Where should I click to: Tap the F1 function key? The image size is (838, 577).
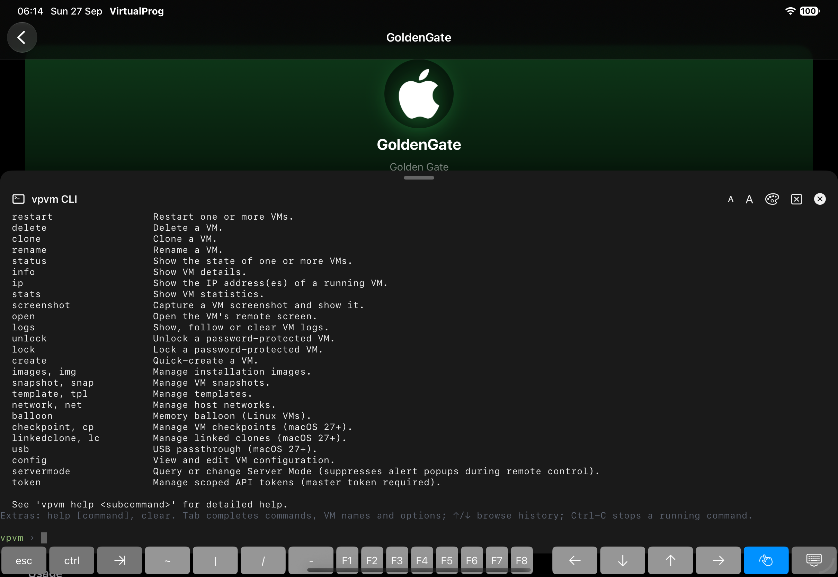pyautogui.click(x=347, y=560)
